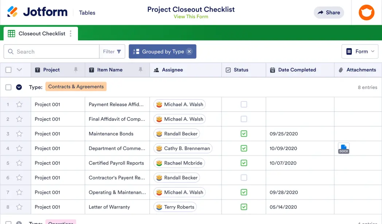
Task: Click the search magnifier icon
Action: tap(11, 51)
